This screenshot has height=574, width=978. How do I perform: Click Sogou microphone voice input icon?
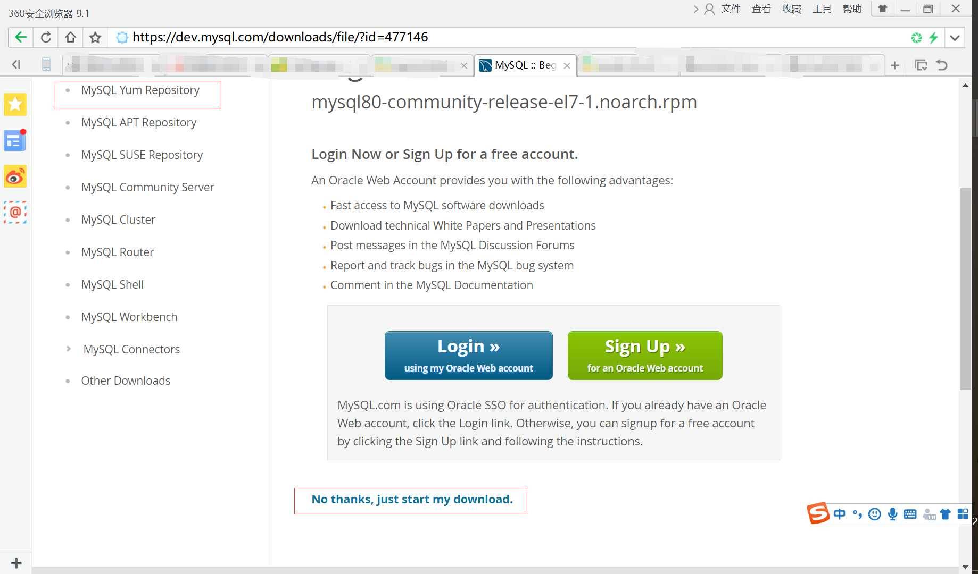pos(892,514)
